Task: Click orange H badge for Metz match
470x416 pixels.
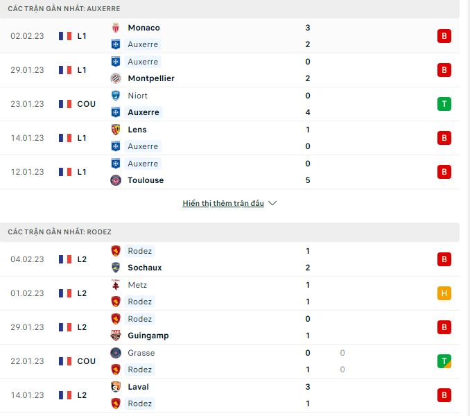Action: coord(444,293)
